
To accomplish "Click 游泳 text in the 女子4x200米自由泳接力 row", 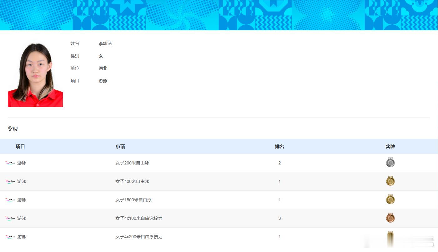I will click(x=22, y=237).
